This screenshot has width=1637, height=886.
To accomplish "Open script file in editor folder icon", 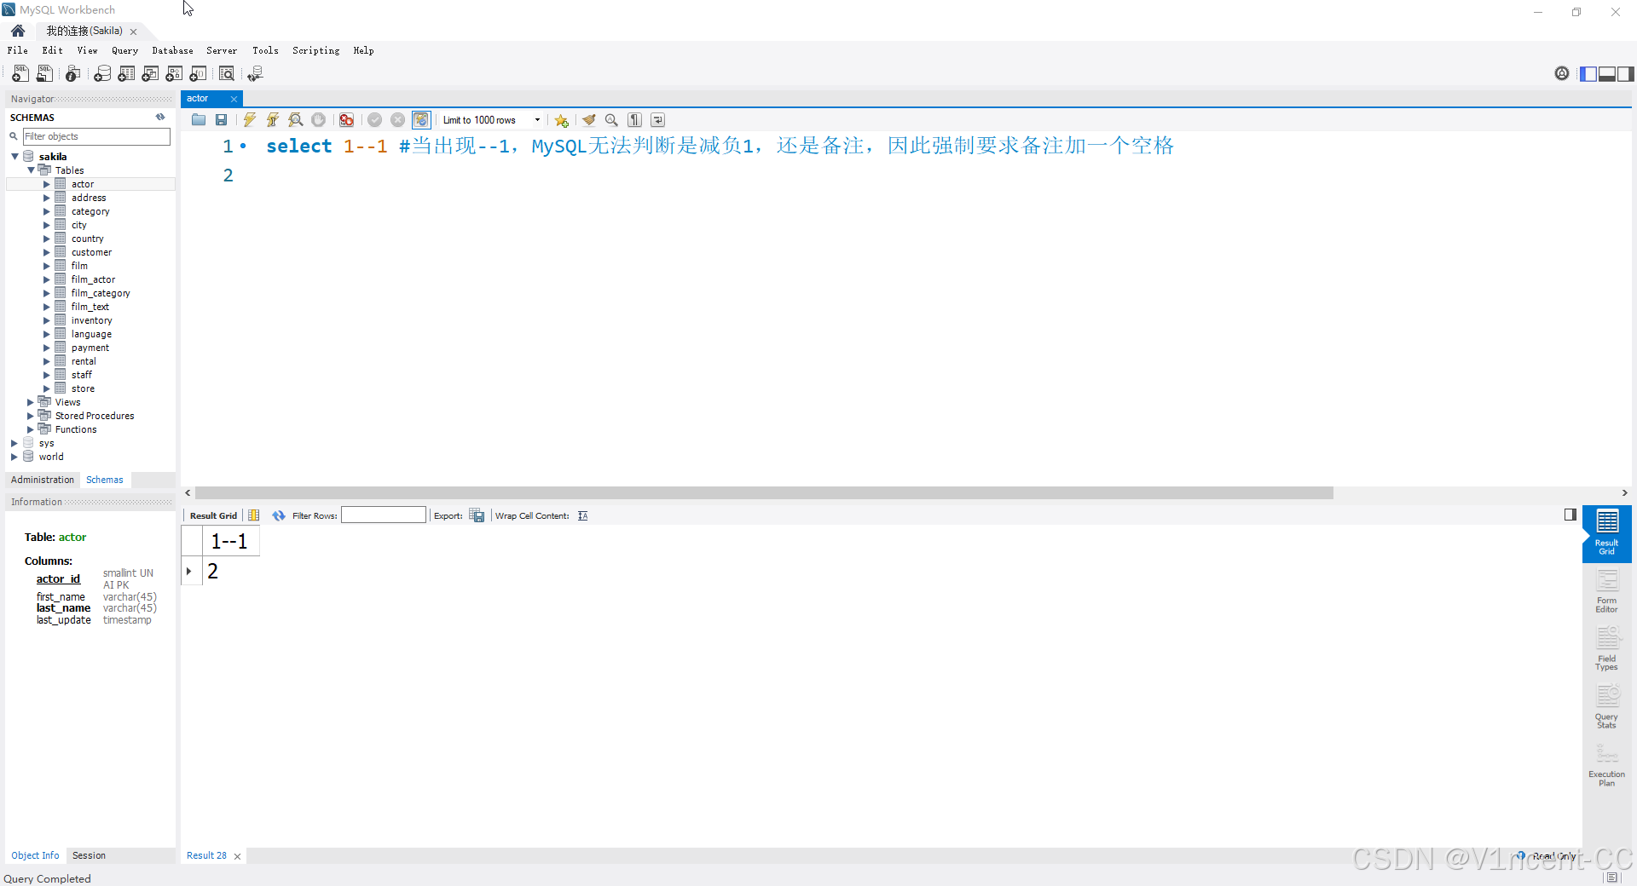I will (199, 120).
